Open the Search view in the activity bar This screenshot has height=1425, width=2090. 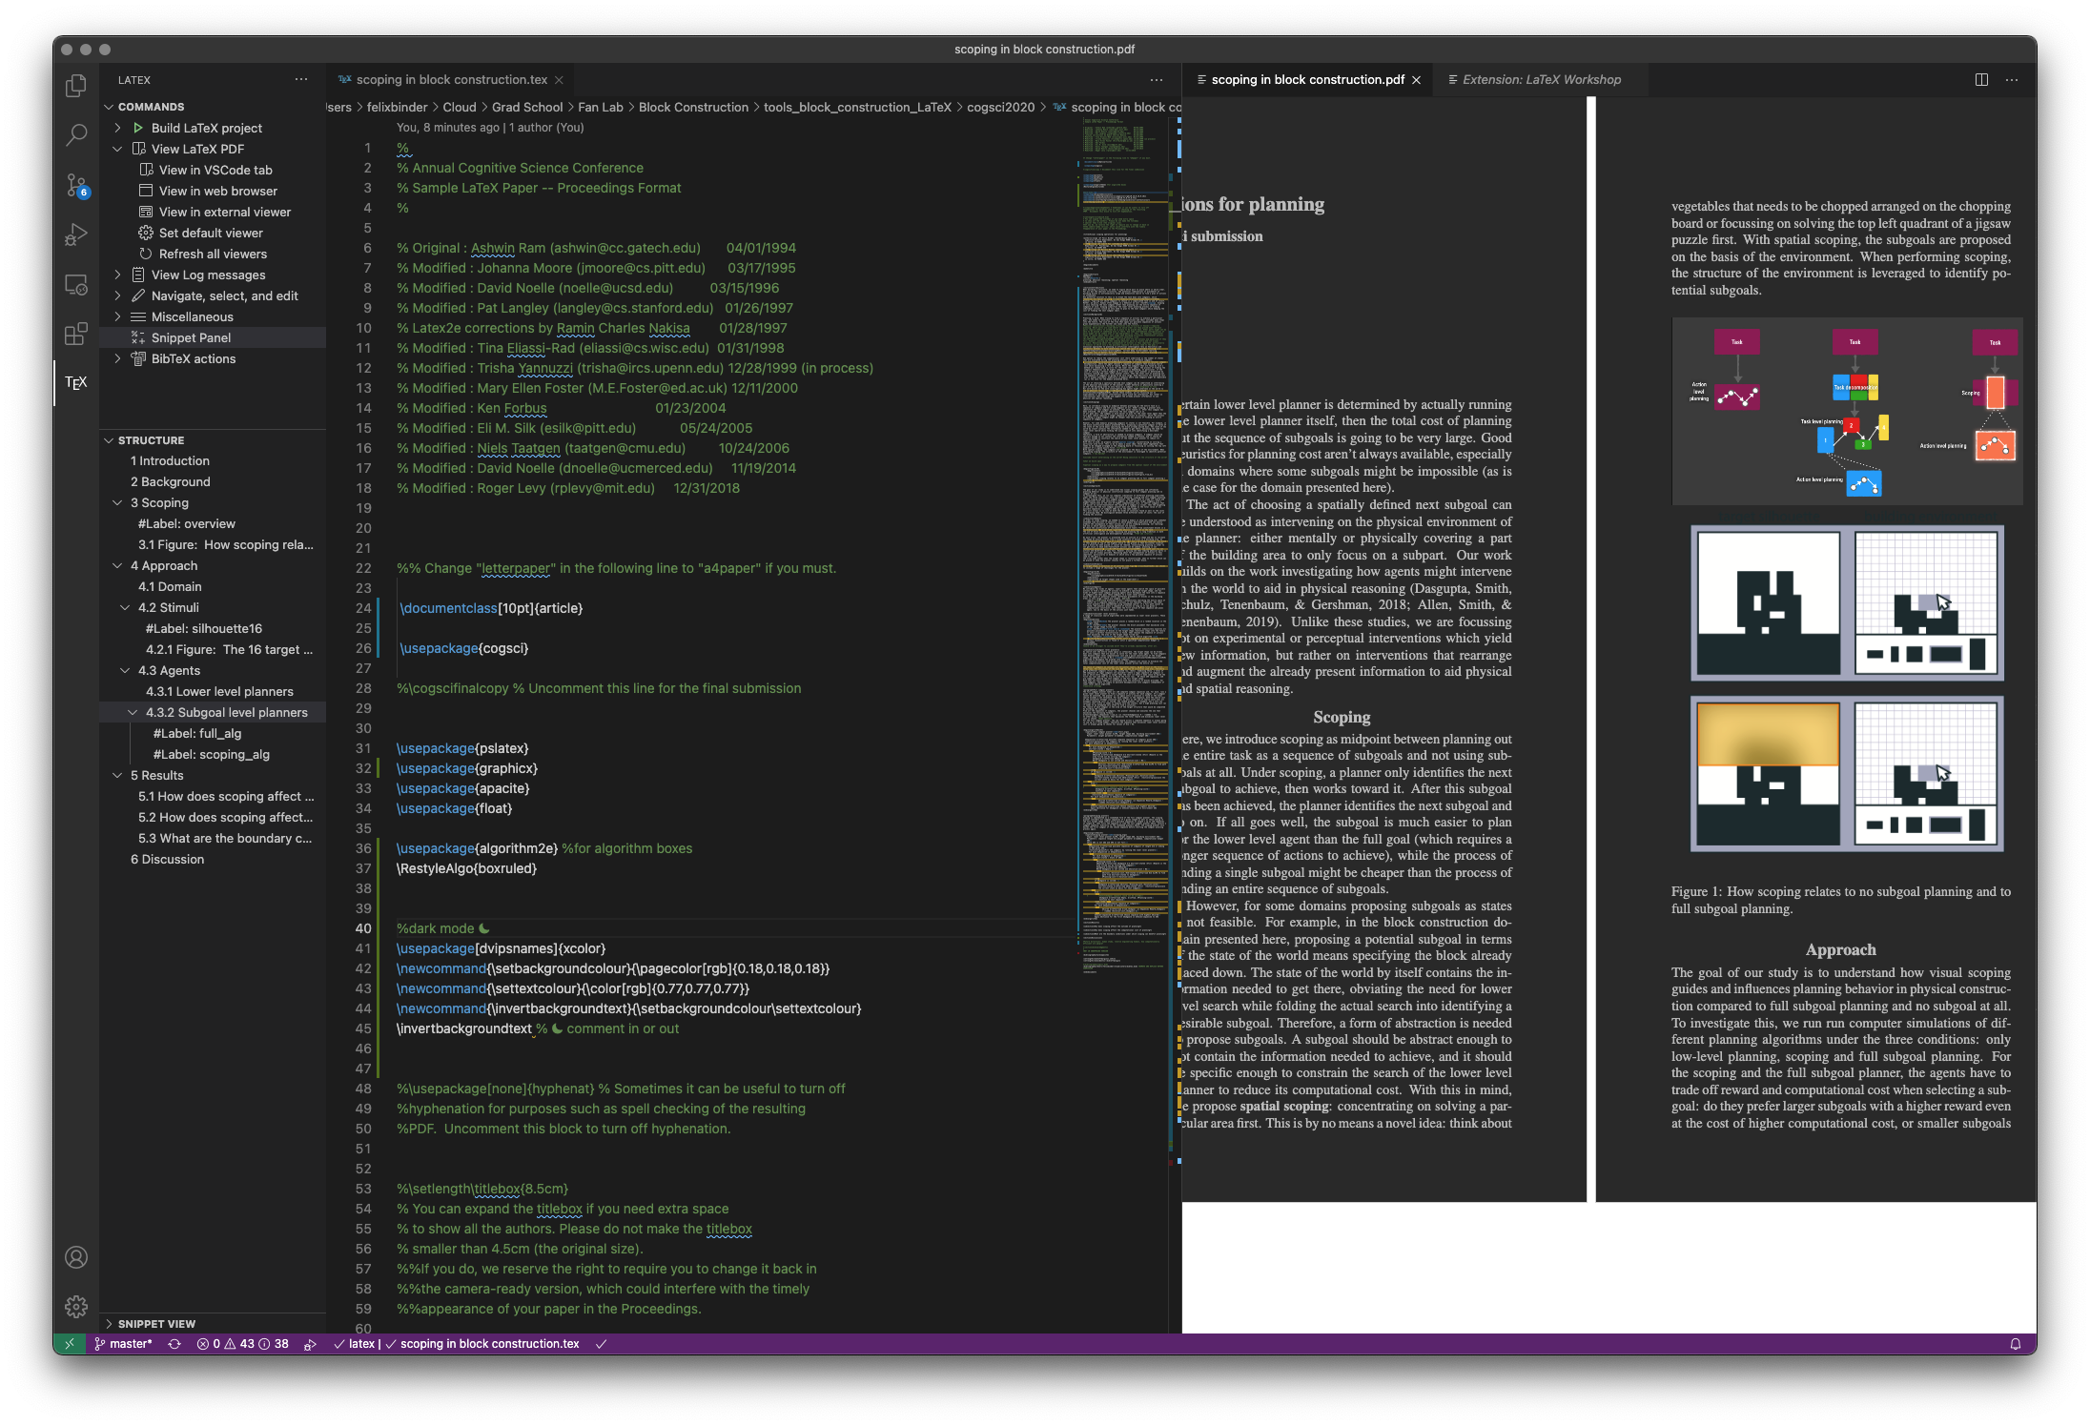pos(76,135)
